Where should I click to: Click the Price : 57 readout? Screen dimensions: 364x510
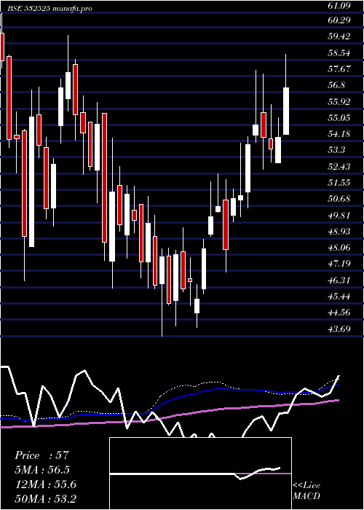coord(42,455)
